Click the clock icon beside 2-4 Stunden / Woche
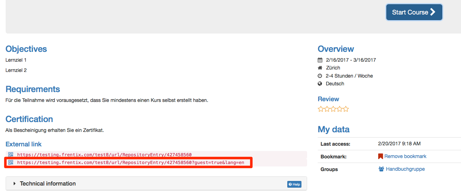Screen dimensions: 461x194 [320, 76]
